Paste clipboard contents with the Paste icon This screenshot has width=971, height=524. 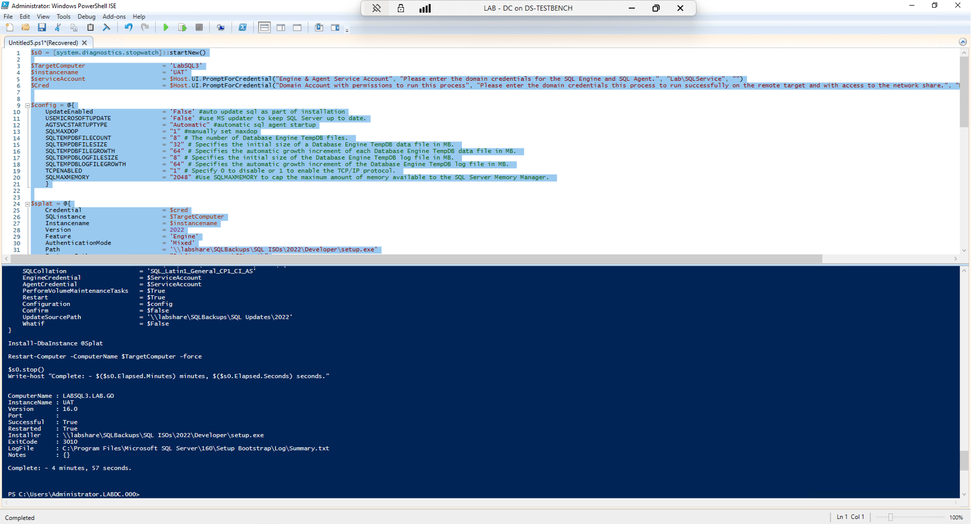pyautogui.click(x=91, y=28)
